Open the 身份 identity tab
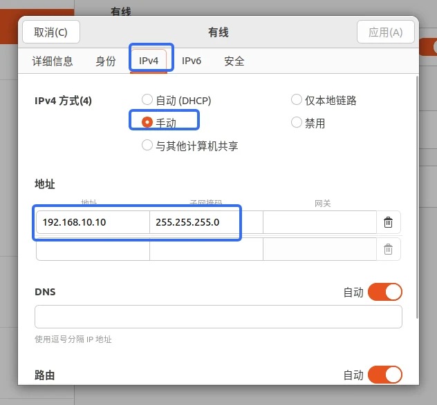The width and height of the screenshot is (437, 405). coord(105,61)
